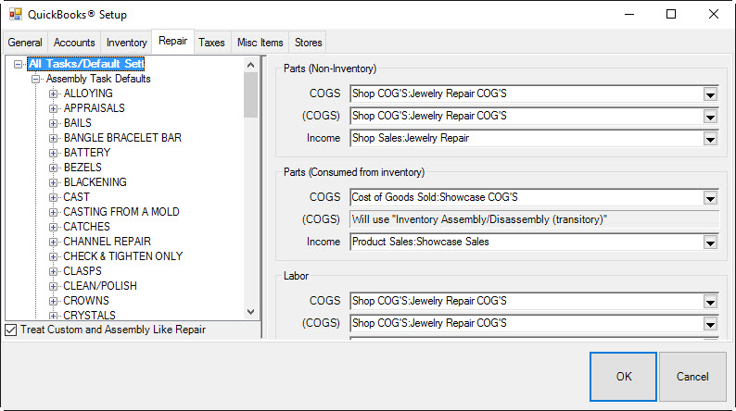Select the CLEAN/POLISH task item
This screenshot has height=411, width=736.
pos(100,286)
